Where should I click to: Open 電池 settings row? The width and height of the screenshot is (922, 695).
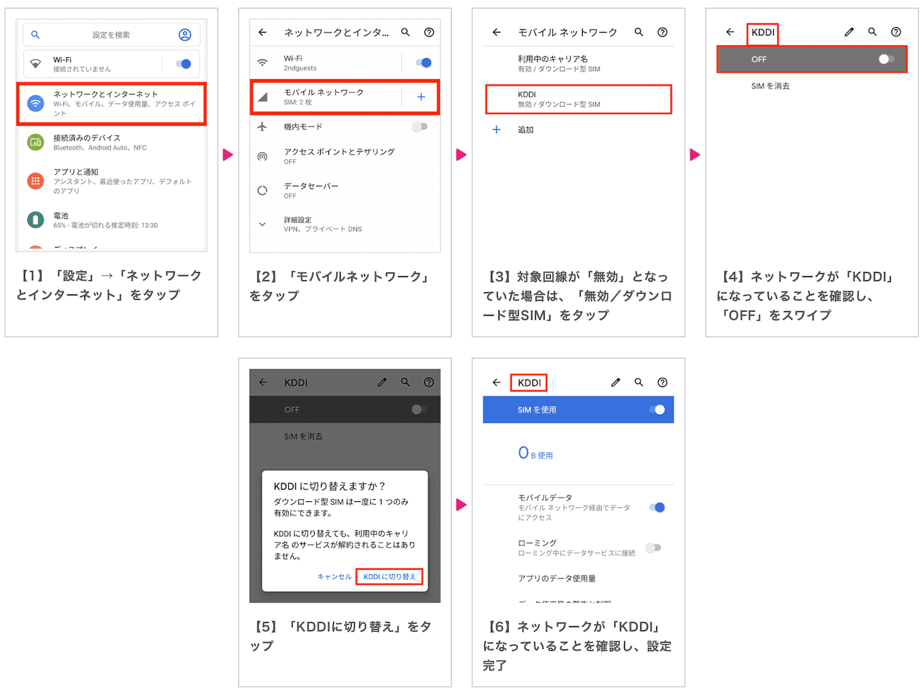(x=112, y=220)
